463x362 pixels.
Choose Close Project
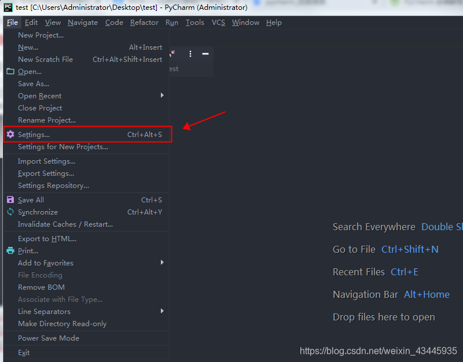pos(86,108)
